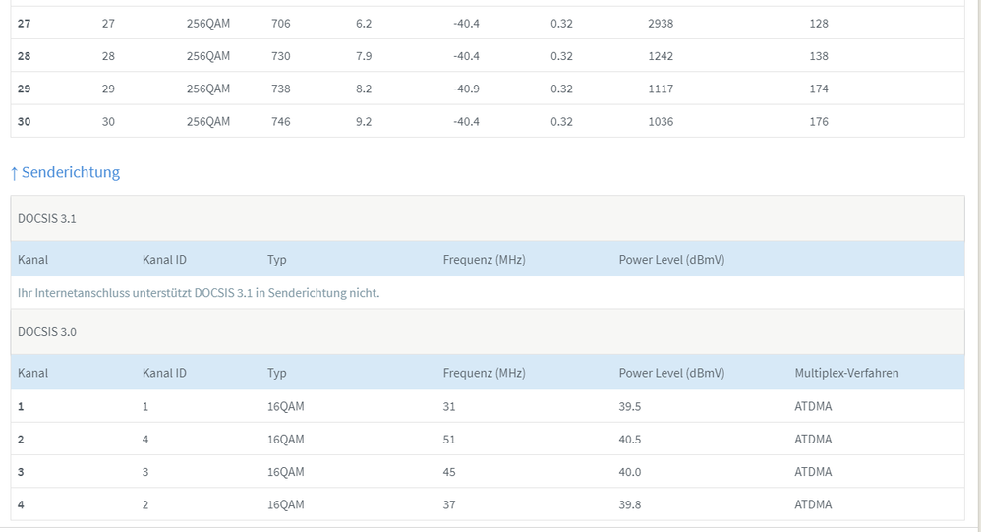Screen dimensions: 981x532
Task: Collapse the Senderichtung section heading
Action: click(x=71, y=172)
